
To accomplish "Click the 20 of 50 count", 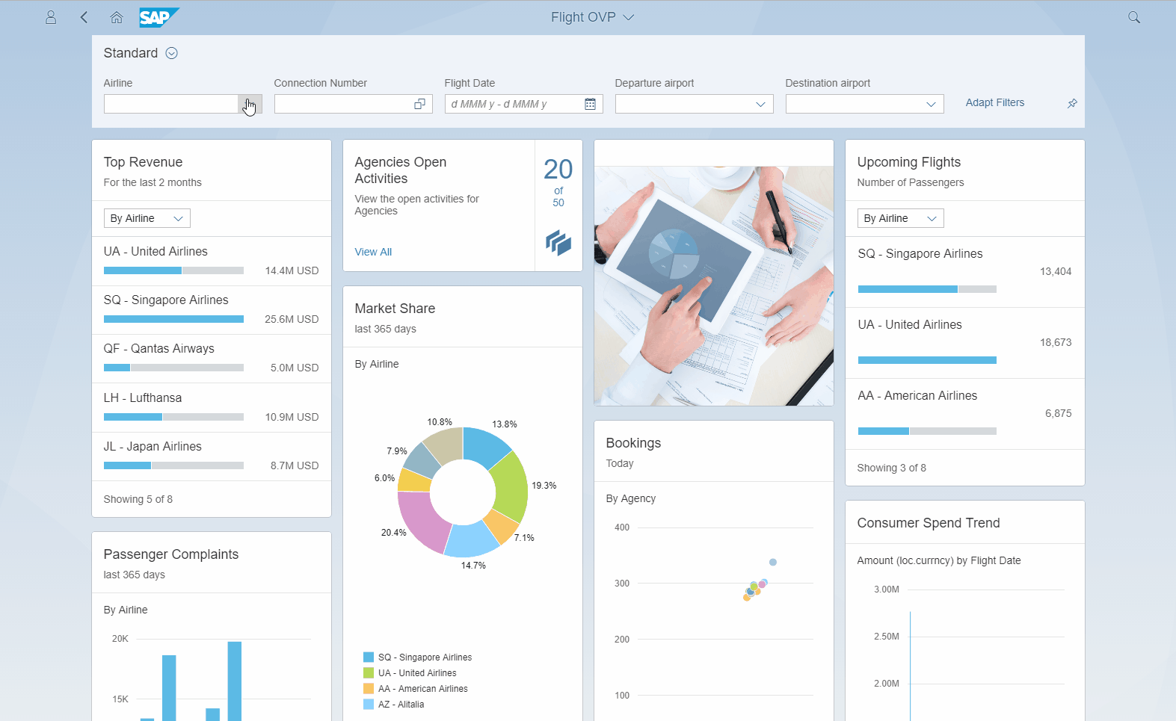I will (x=558, y=182).
